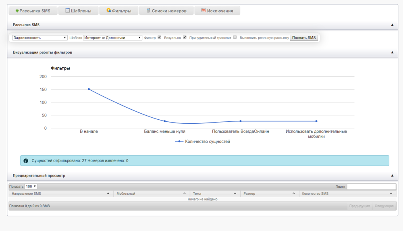Click the Поиск search field

(371, 187)
